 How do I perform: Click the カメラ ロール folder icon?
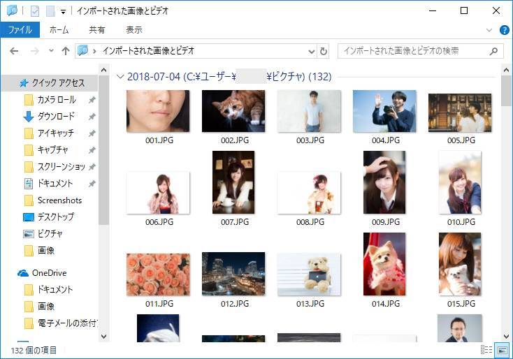(29, 100)
